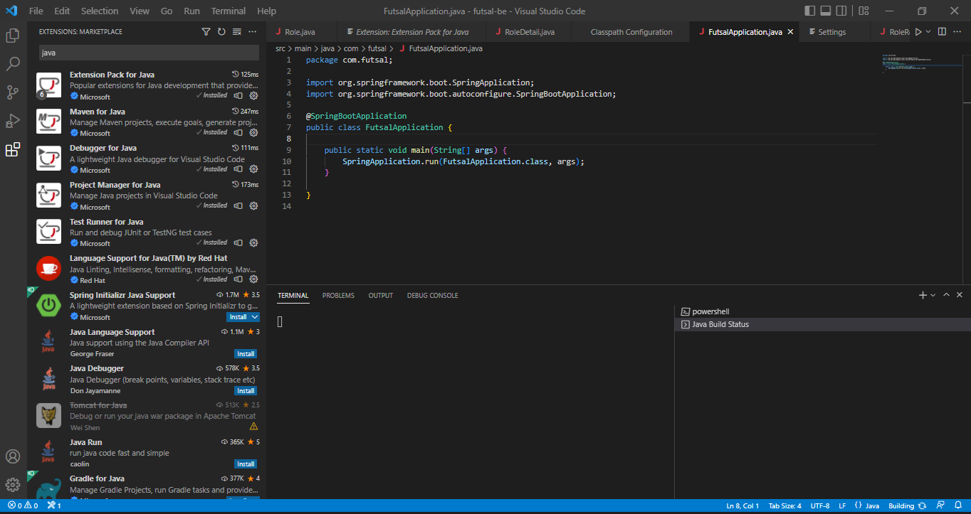Image resolution: width=971 pixels, height=514 pixels.
Task: Open Install dropdown for Spring Initializr Java Support
Action: [x=255, y=317]
